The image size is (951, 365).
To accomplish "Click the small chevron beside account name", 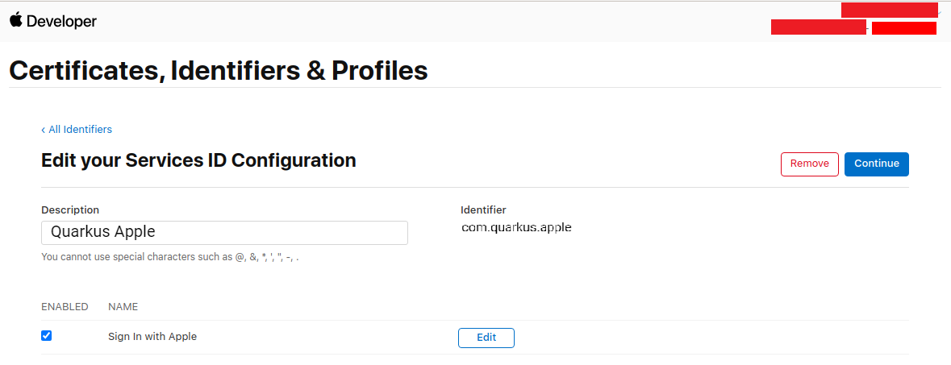I will coord(940,11).
